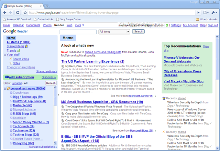Click the Trends bar chart icon
Image resolution: width=220 pixels, height=151 pixels.
[18, 51]
